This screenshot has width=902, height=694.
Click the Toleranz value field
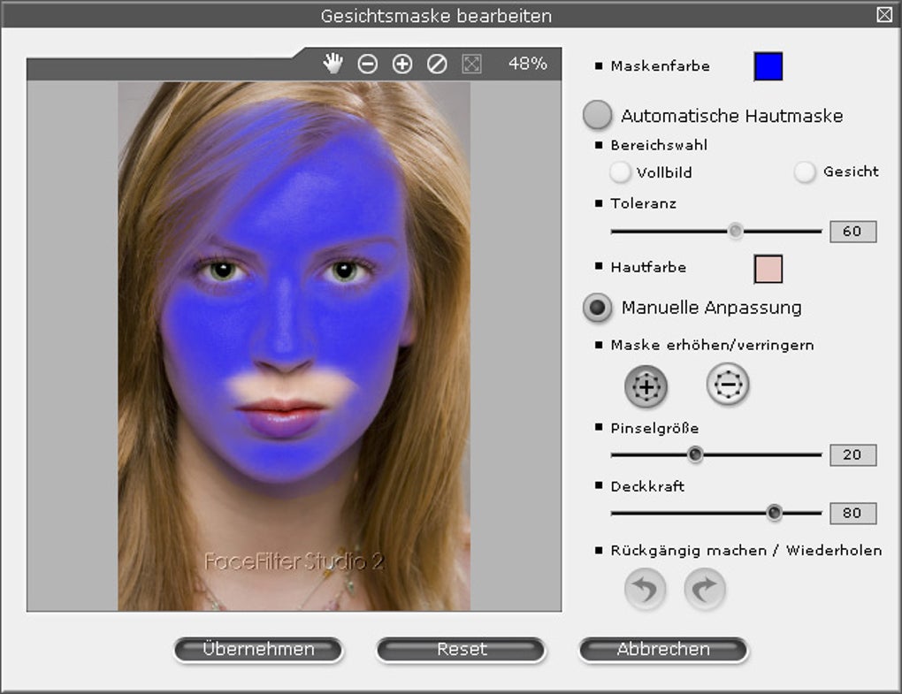852,231
